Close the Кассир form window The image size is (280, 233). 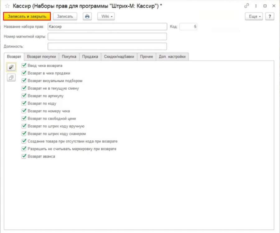(x=273, y=6)
